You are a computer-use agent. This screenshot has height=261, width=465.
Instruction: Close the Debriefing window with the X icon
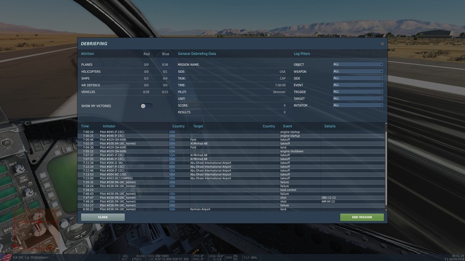[x=382, y=44]
